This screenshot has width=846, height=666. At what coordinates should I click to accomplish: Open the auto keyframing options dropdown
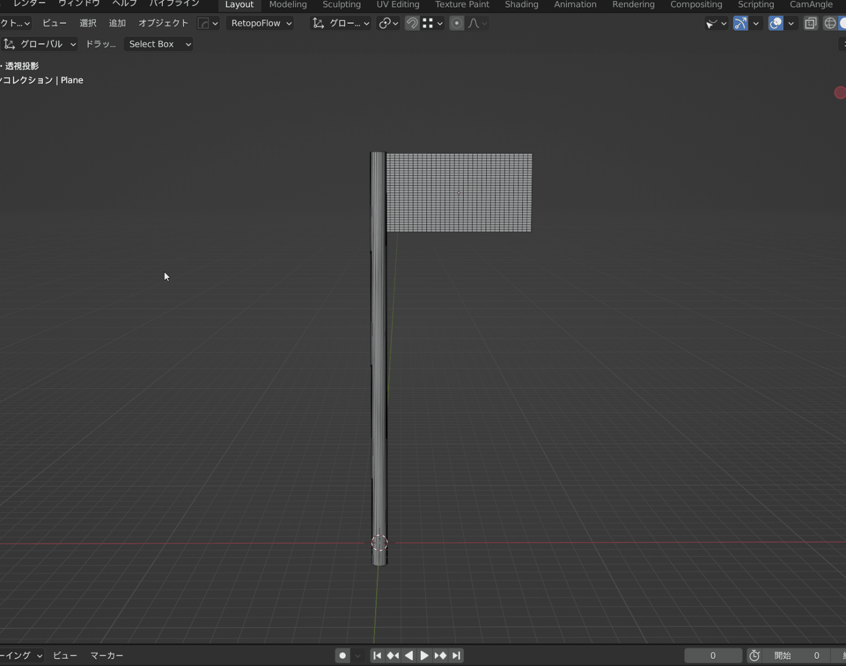[358, 655]
